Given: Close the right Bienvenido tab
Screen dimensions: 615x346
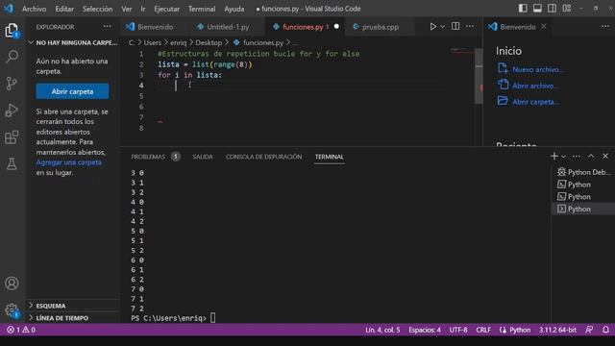Looking at the screenshot, I should tap(543, 27).
